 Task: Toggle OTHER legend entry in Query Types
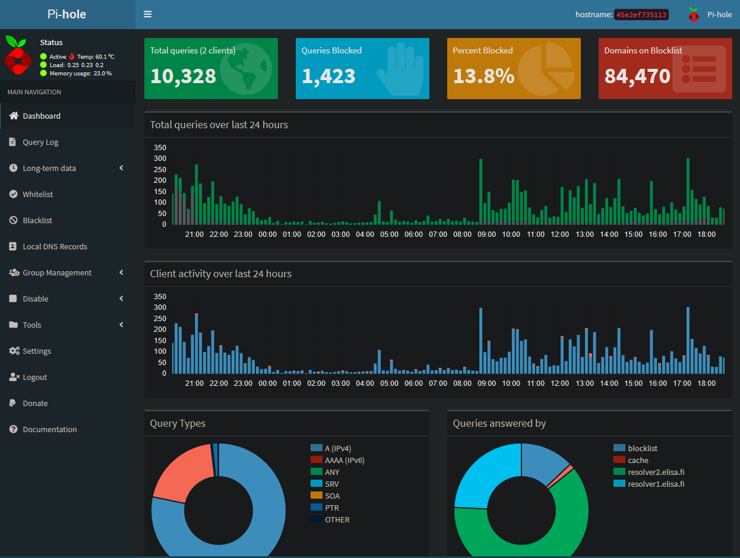pyautogui.click(x=330, y=519)
